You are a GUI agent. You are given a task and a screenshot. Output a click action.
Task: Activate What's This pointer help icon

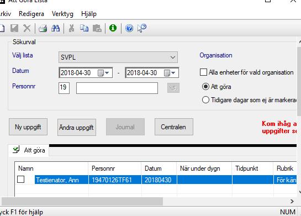(x=142, y=28)
